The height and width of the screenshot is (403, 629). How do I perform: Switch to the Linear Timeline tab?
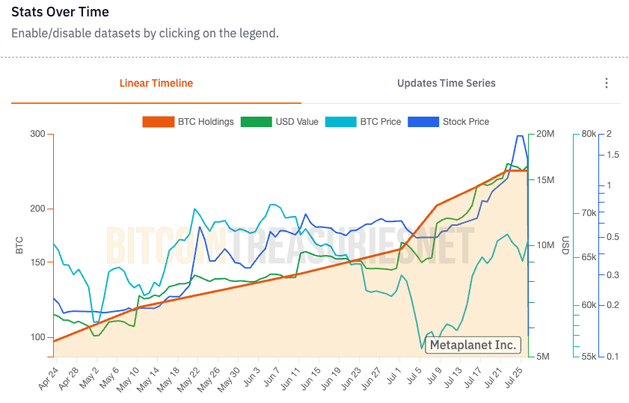156,83
